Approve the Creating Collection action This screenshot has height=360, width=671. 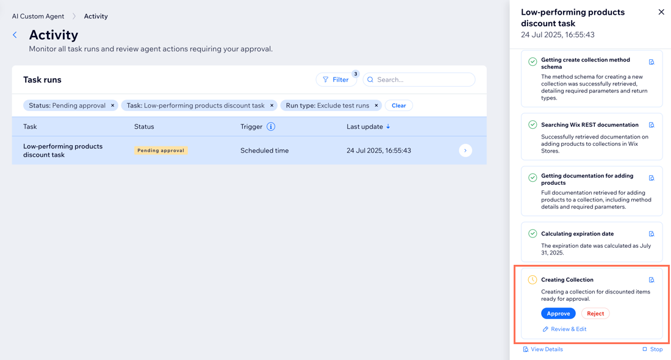pos(558,314)
